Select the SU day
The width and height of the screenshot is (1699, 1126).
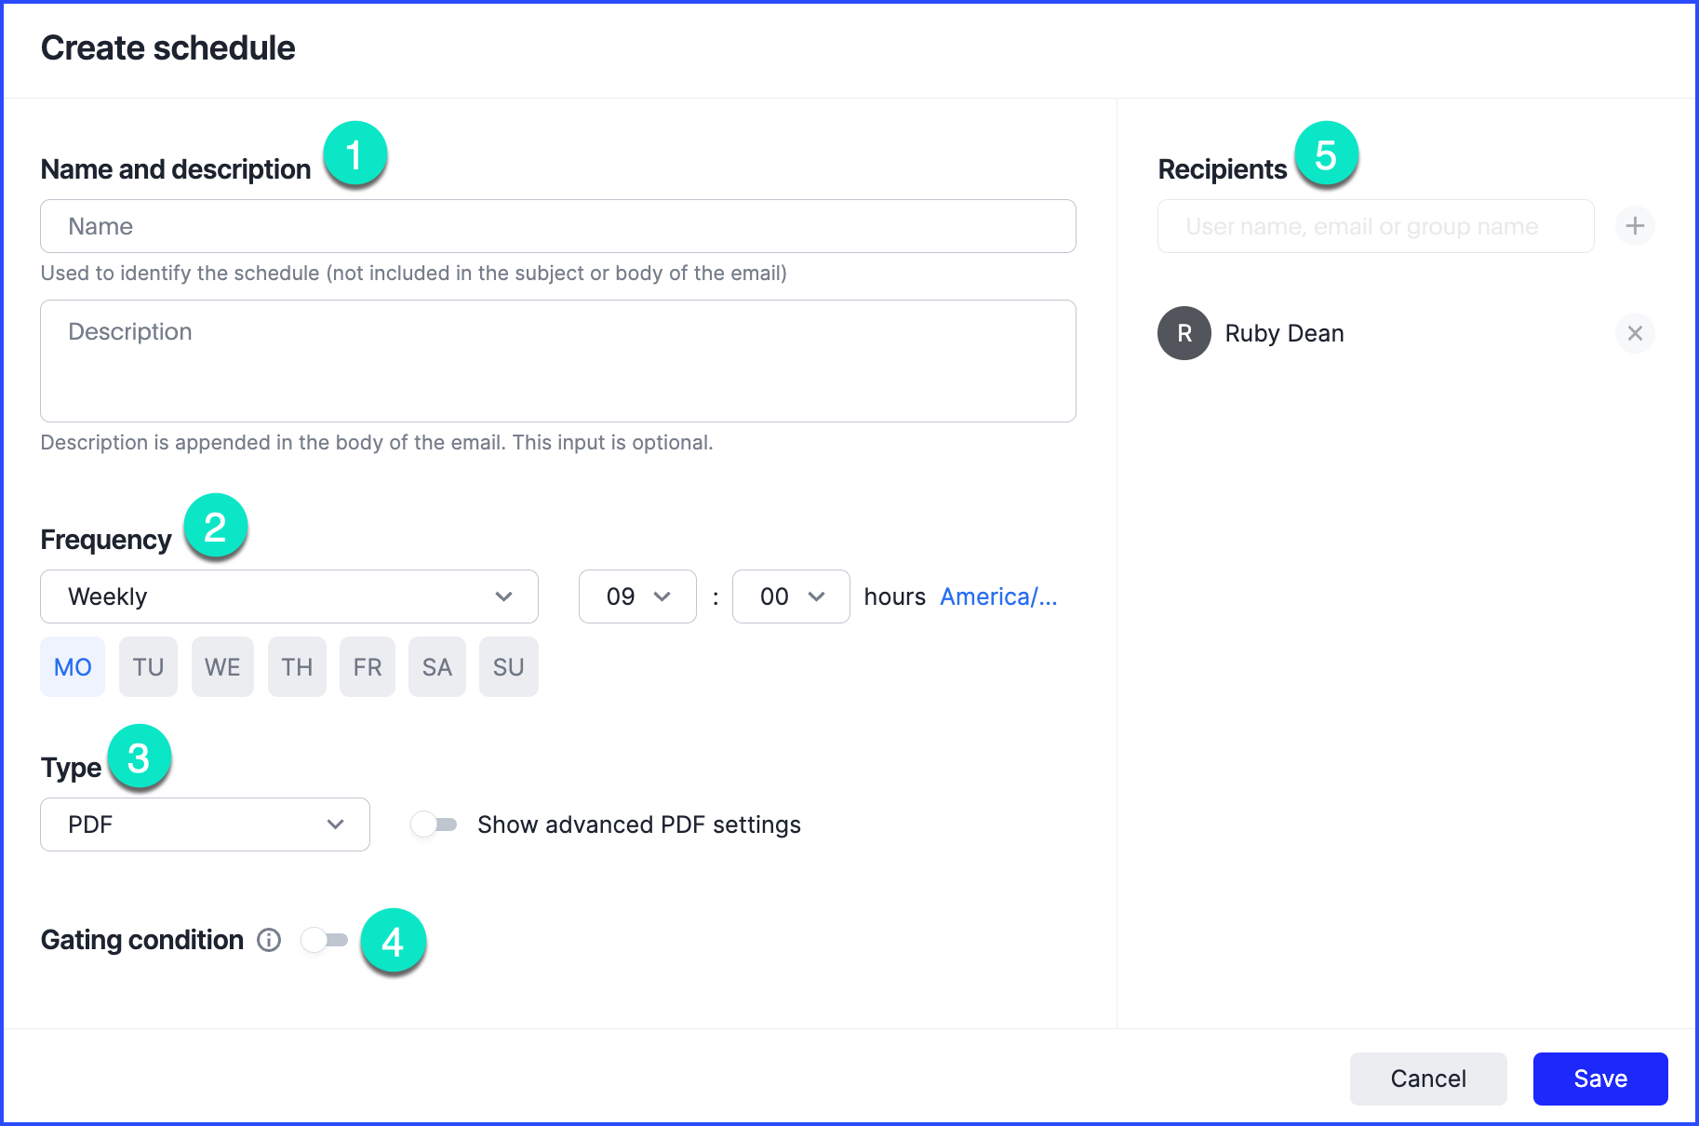click(x=508, y=667)
